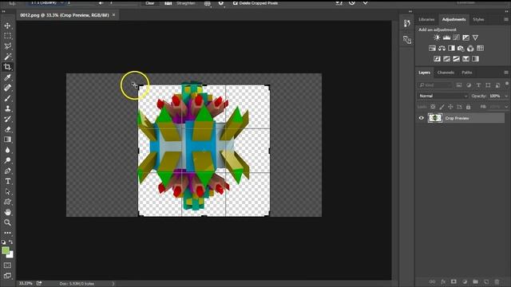Add an Exposure adjustment
Viewport: 511px width, 287px height.
[x=466, y=37]
